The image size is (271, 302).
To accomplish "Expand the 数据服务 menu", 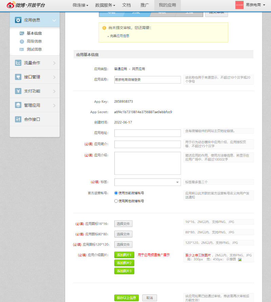I will 105,5.
